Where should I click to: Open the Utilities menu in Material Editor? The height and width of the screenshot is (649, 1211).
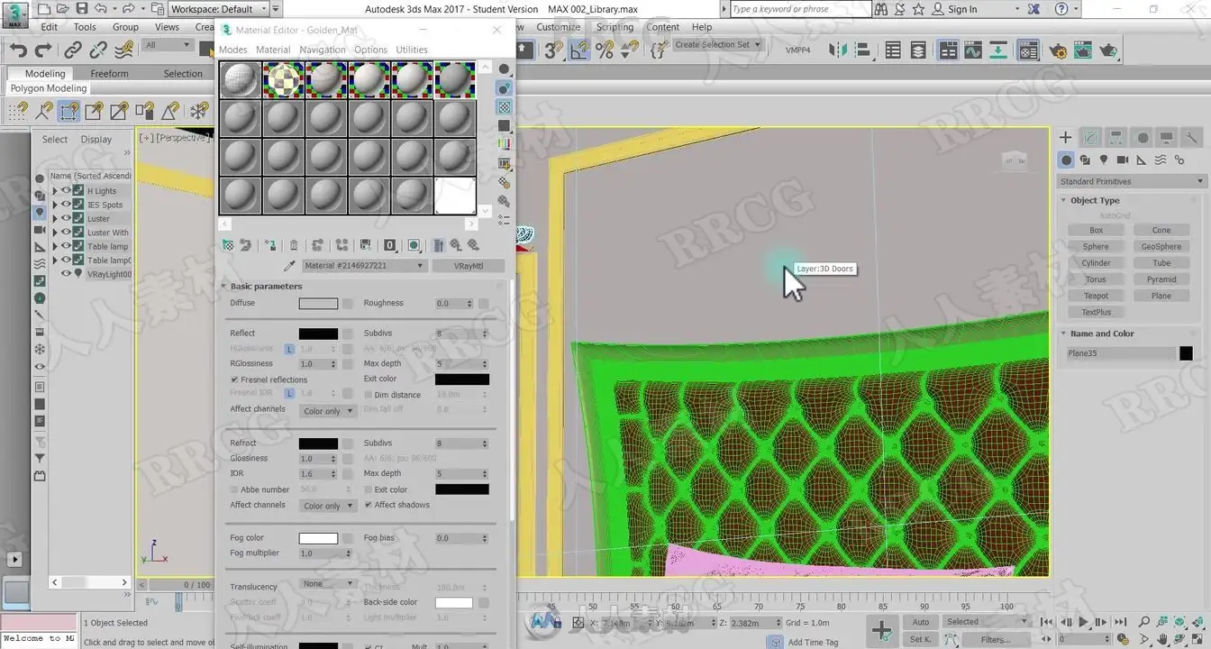tap(412, 50)
